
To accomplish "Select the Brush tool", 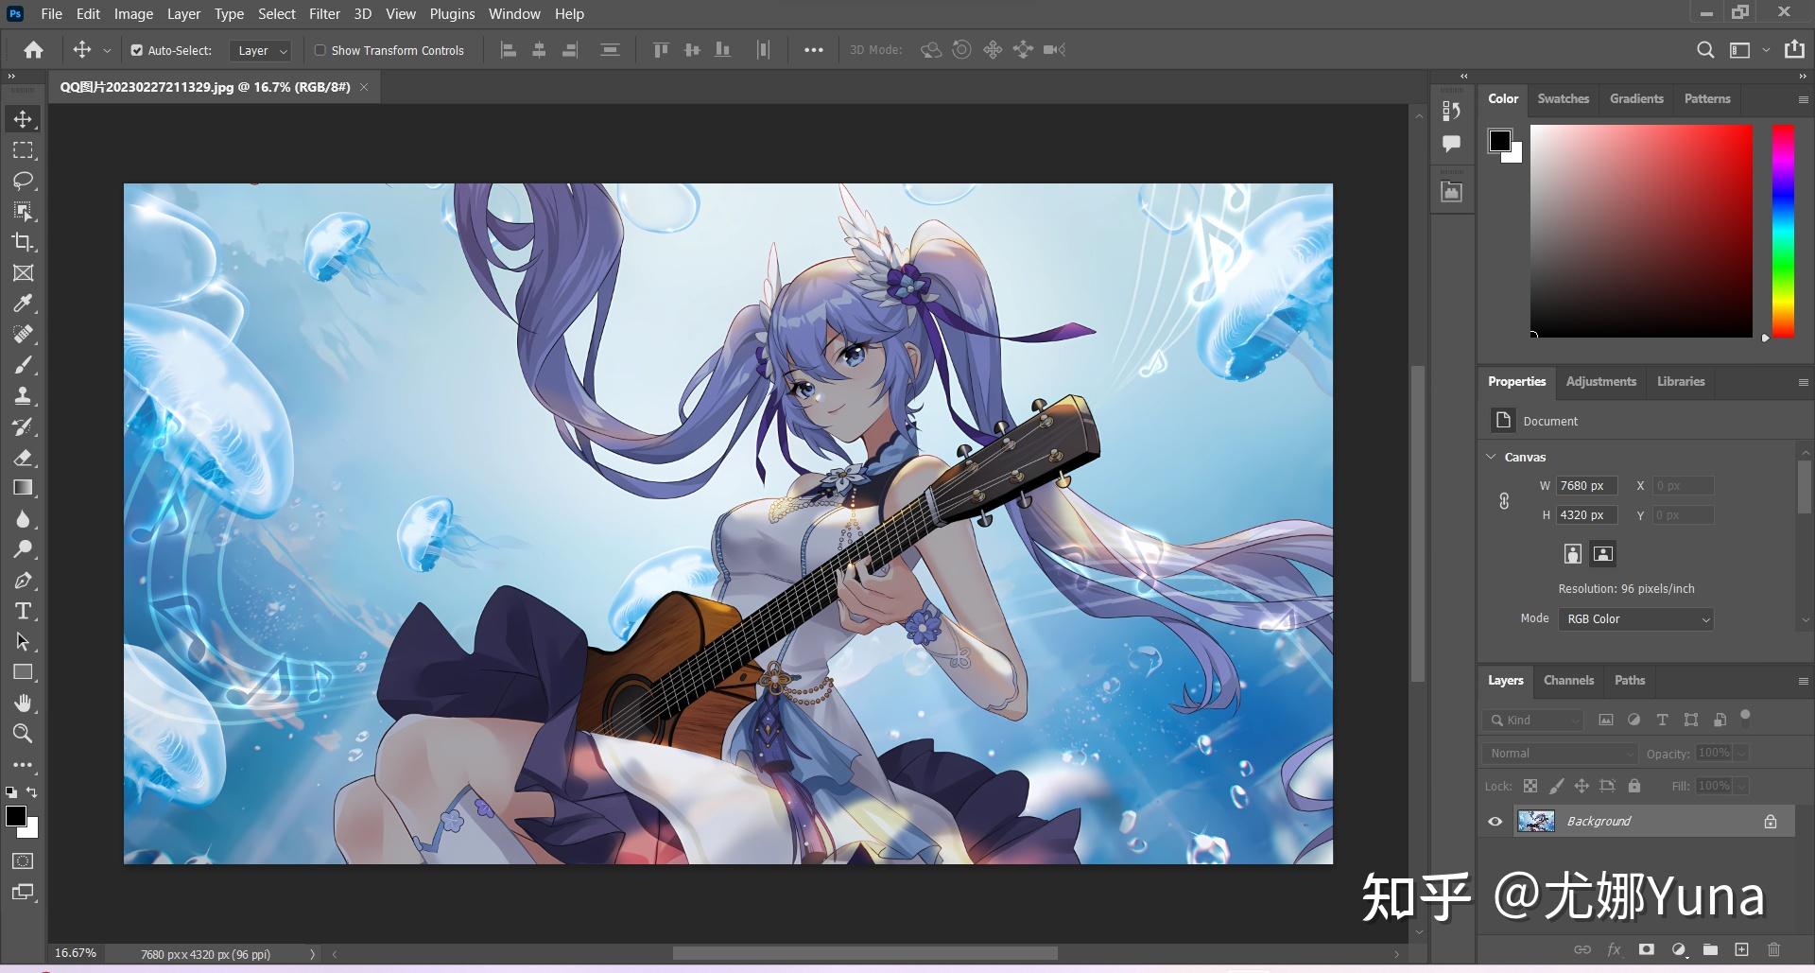I will [x=23, y=365].
